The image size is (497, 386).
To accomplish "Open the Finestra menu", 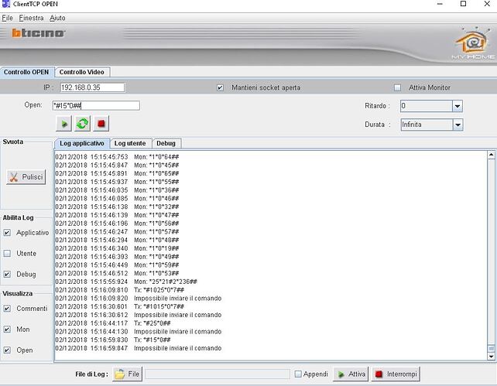I will pyautogui.click(x=31, y=18).
